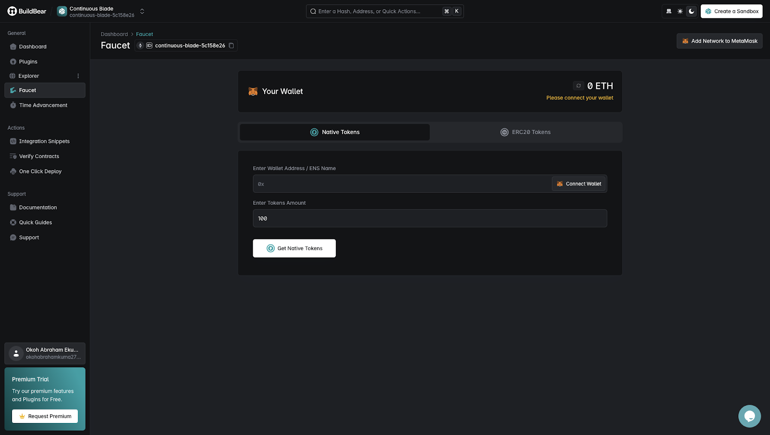Copy the sandbox ID continuous-blade-5c158e26
This screenshot has width=770, height=435.
(231, 46)
